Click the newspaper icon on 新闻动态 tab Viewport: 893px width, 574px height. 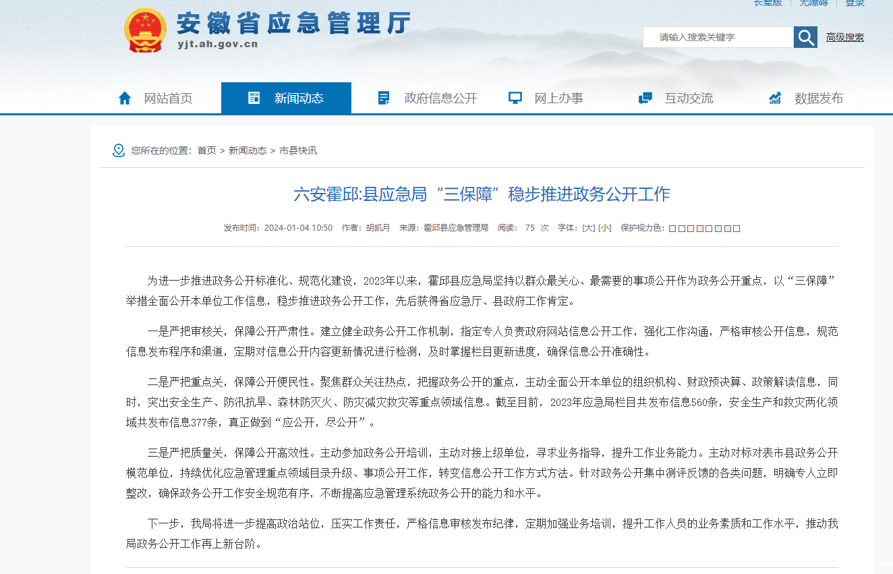254,98
